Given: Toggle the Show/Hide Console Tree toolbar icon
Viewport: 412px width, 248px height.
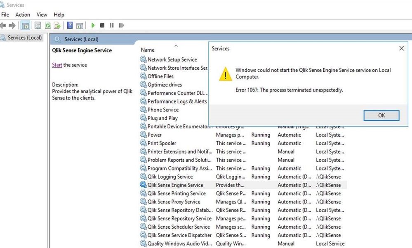Looking at the screenshot, I should [26, 25].
